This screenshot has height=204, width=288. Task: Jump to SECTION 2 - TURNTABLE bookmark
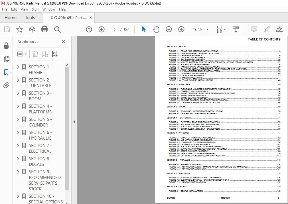(40, 83)
